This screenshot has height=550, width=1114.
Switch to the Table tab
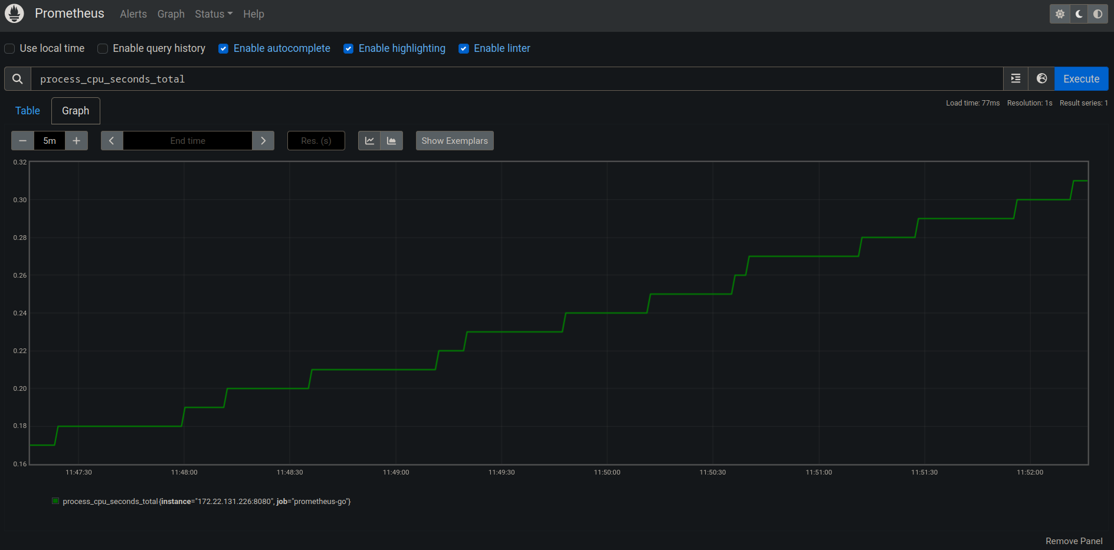point(28,111)
